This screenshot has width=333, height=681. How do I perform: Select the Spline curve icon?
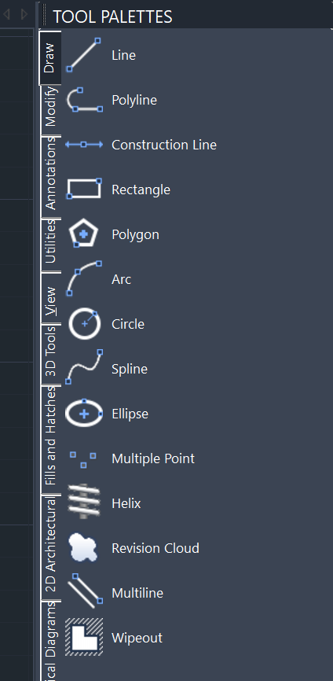[84, 368]
